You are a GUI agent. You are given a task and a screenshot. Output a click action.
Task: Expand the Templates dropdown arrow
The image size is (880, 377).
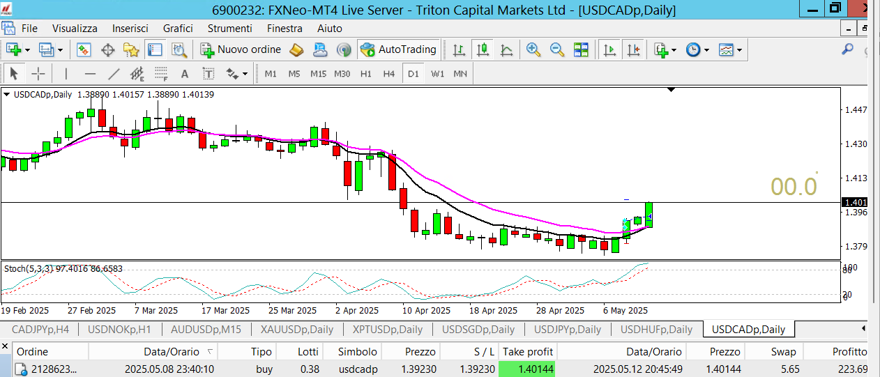(739, 50)
